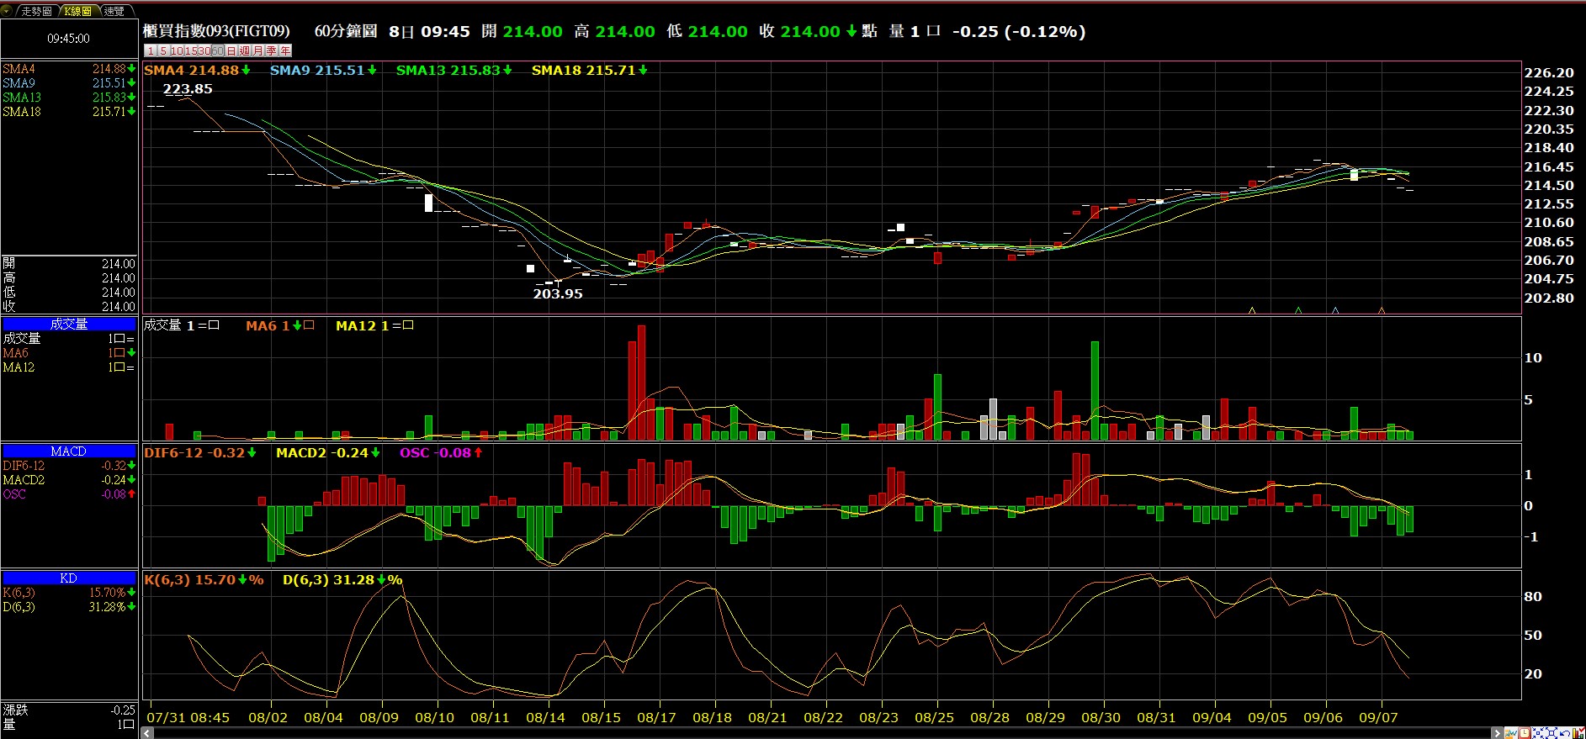The height and width of the screenshot is (739, 1586).
Task: Click the blue undo arrow icon
Action: [1565, 733]
